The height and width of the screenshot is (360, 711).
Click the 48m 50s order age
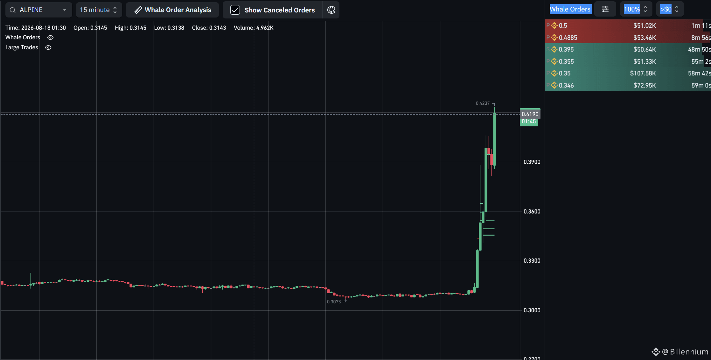(x=699, y=49)
